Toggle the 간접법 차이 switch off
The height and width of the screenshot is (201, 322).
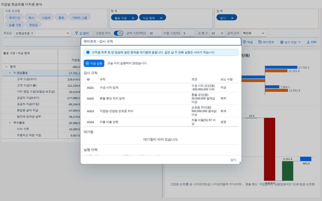tap(118, 33)
